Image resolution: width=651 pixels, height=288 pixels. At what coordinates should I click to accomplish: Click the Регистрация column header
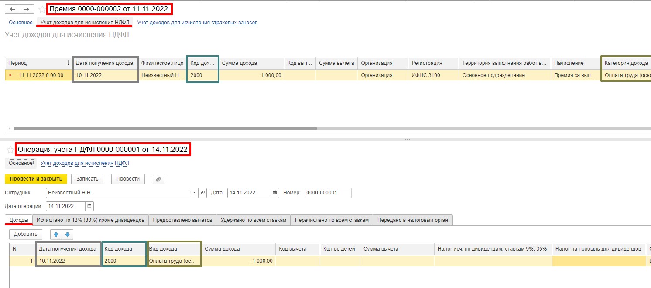tap(433, 63)
